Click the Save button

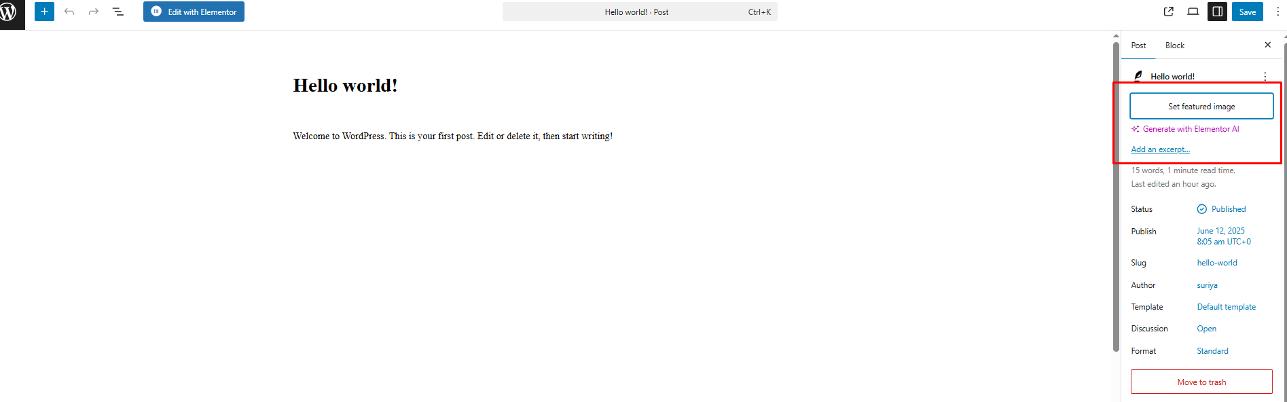1248,12
